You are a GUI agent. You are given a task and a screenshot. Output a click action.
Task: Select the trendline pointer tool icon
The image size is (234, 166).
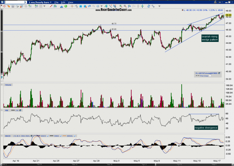tap(76, 6)
